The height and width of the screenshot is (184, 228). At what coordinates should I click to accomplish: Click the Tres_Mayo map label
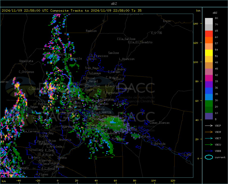pyautogui.click(x=92, y=68)
